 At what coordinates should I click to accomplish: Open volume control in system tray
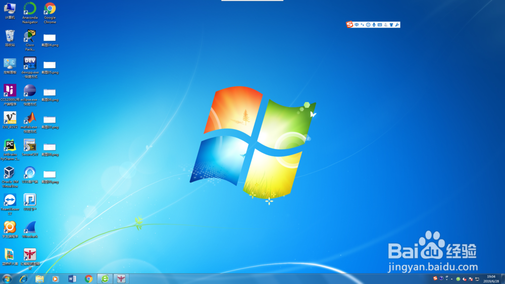pos(465,279)
